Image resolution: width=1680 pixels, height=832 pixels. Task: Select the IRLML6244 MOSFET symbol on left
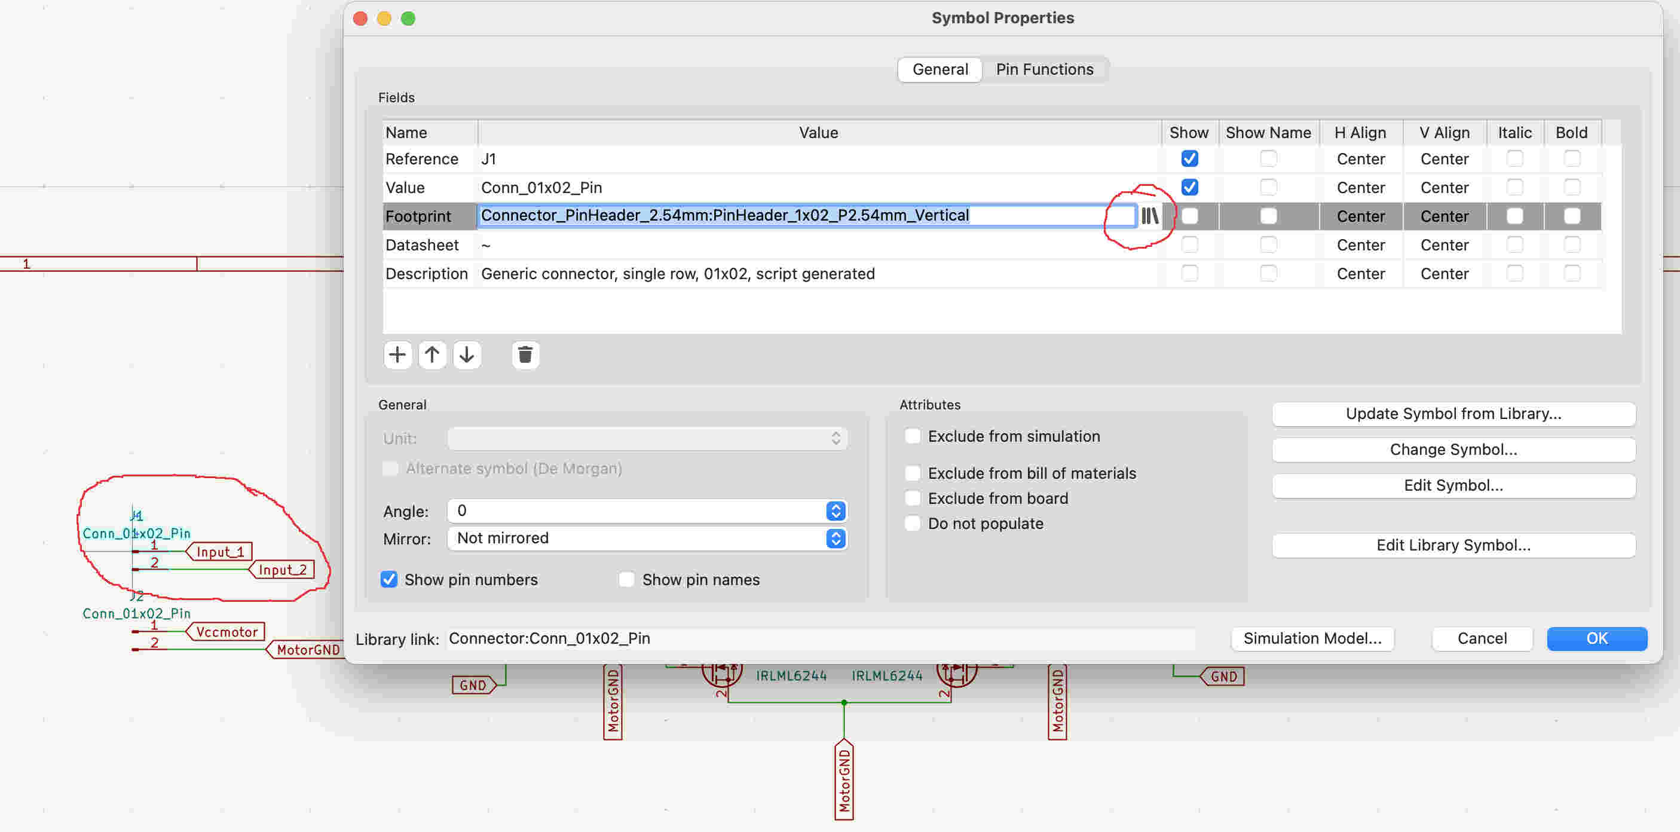(722, 673)
